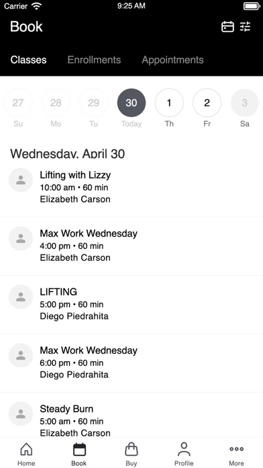Open Lifting with Lizzy class details

pos(131,187)
